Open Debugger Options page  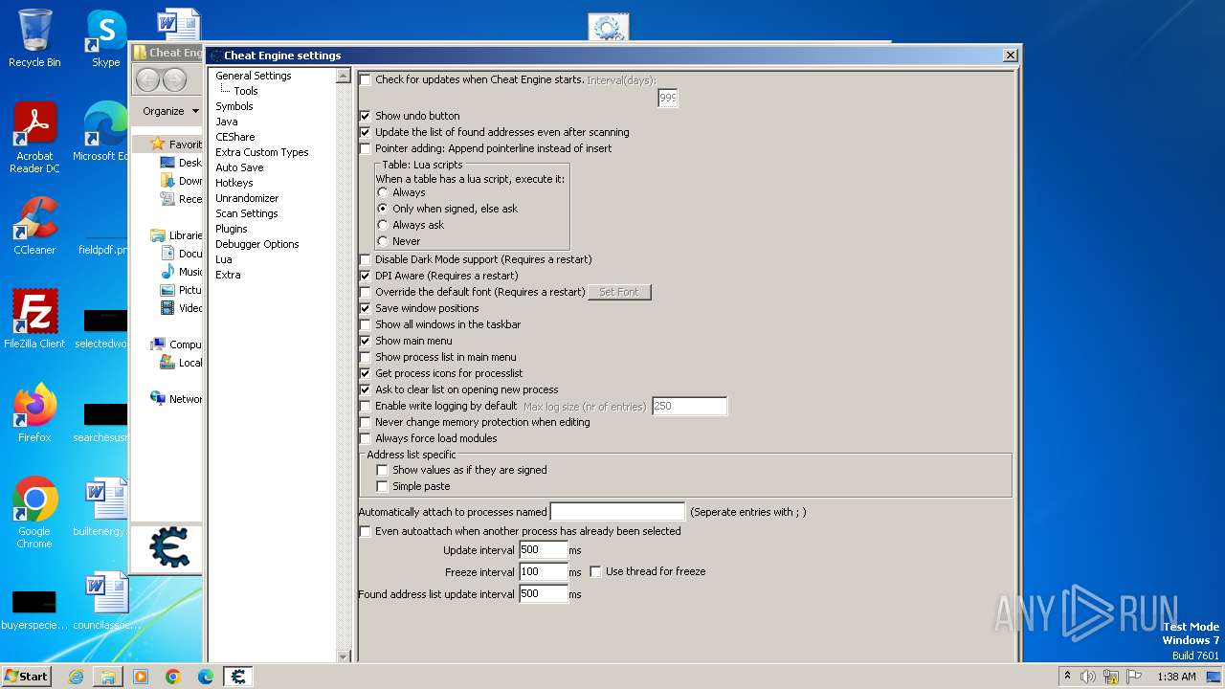[257, 244]
